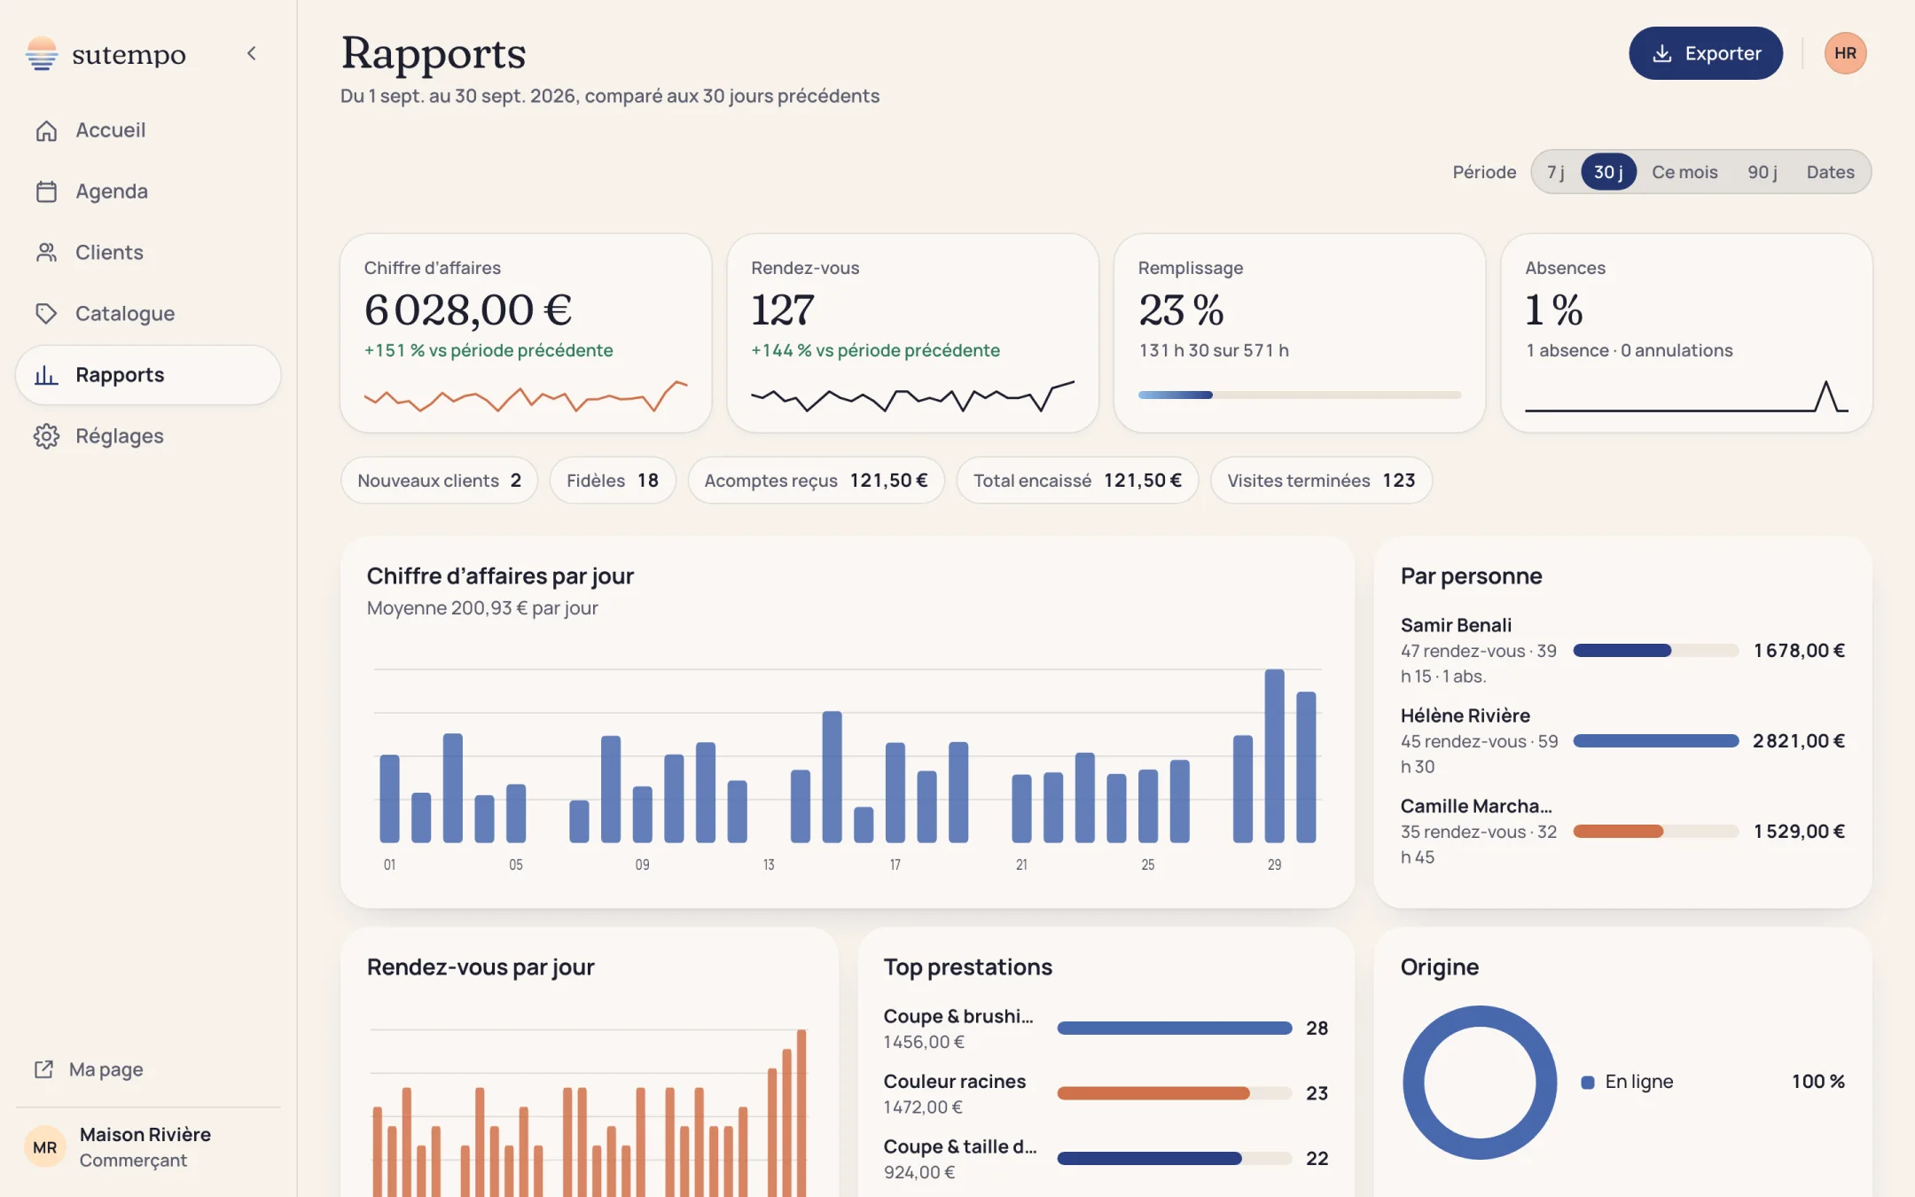The image size is (1915, 1197).
Task: Open Réglages via the gear icon
Action: point(46,436)
